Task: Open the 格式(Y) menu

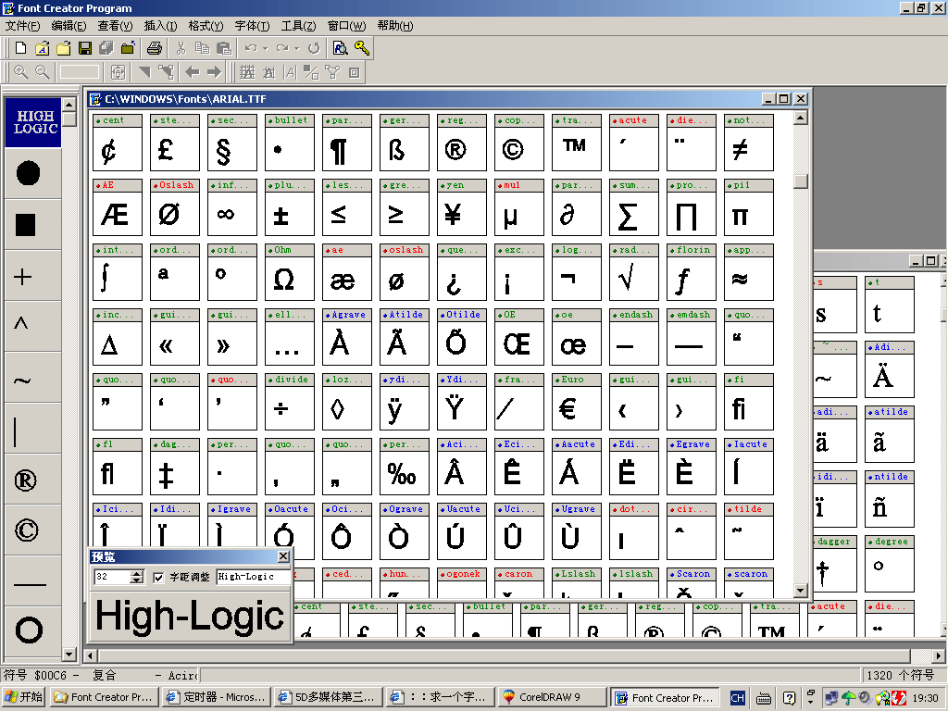Action: click(x=206, y=25)
